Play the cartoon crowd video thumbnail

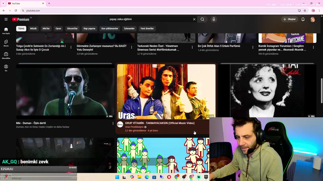pos(163,155)
